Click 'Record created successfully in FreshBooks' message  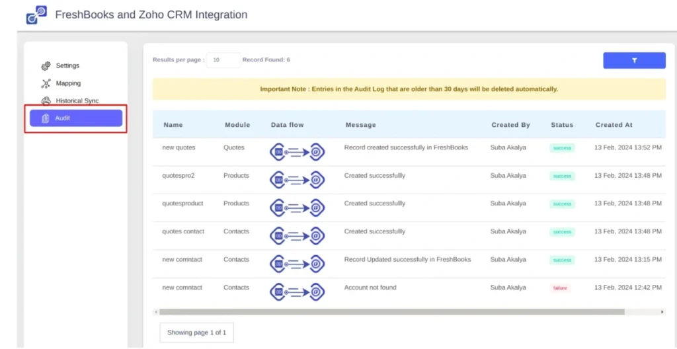coord(406,147)
